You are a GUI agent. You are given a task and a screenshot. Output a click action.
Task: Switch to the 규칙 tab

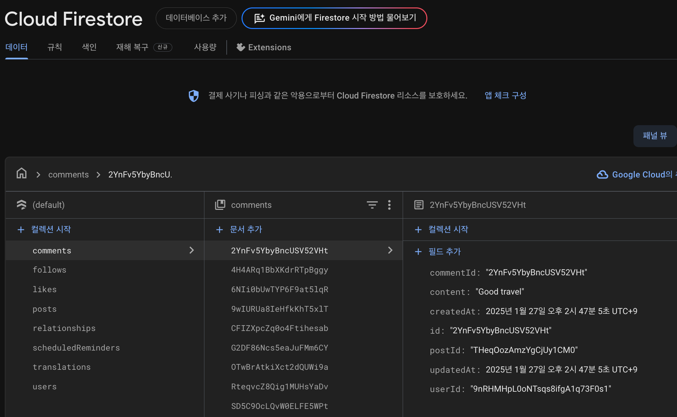54,47
